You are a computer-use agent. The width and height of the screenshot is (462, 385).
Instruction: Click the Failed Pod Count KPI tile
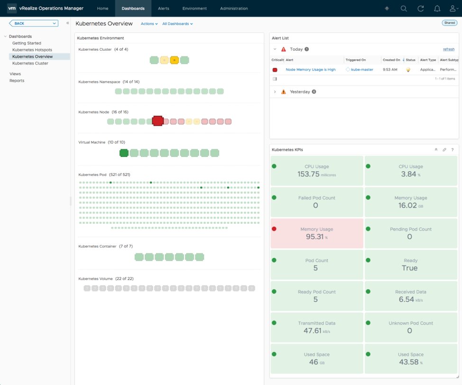tap(317, 202)
